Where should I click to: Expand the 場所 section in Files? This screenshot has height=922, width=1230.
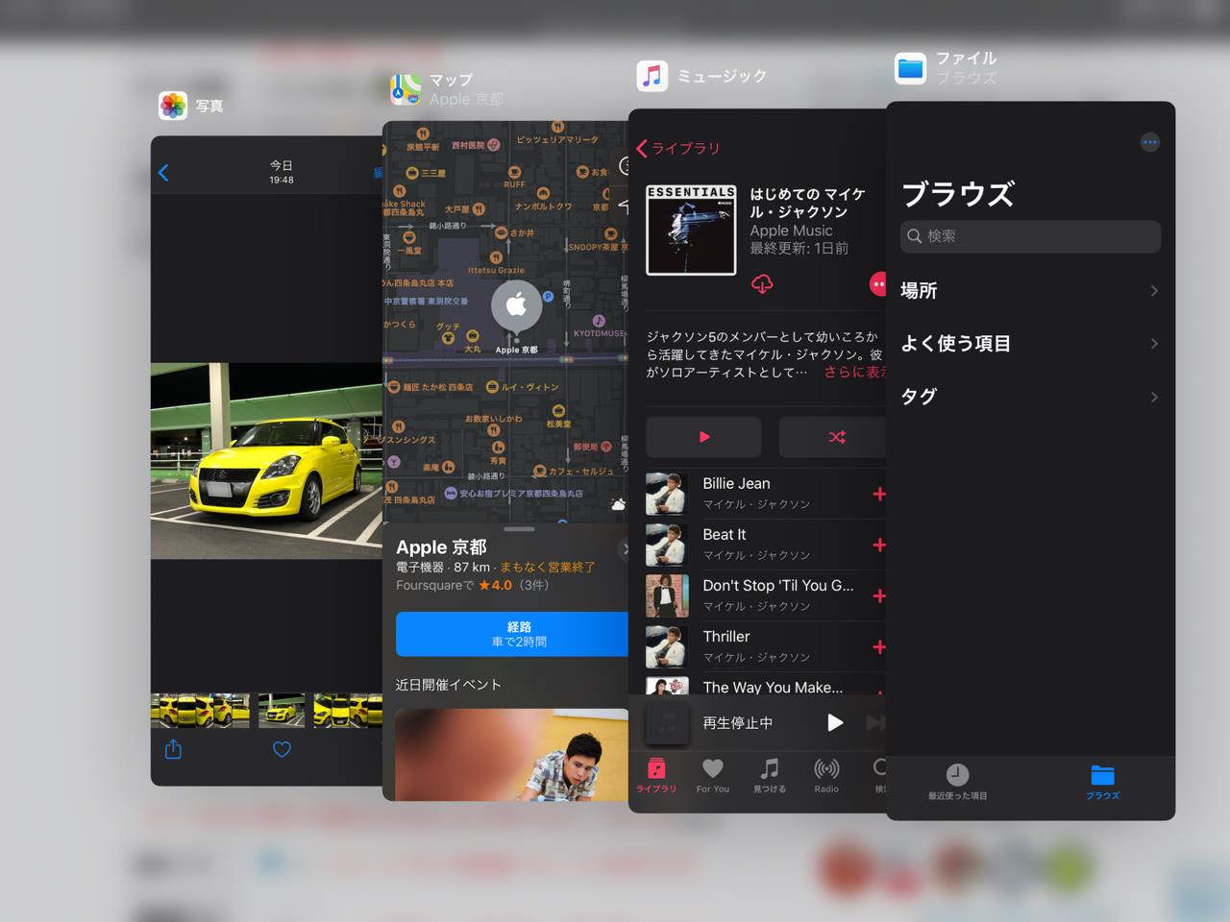1030,290
